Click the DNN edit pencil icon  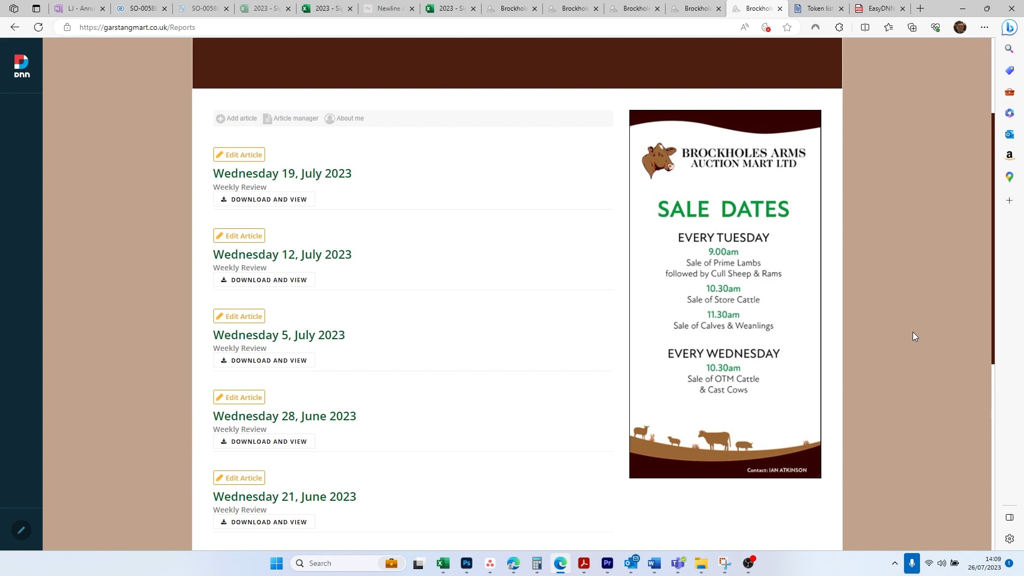[21, 530]
